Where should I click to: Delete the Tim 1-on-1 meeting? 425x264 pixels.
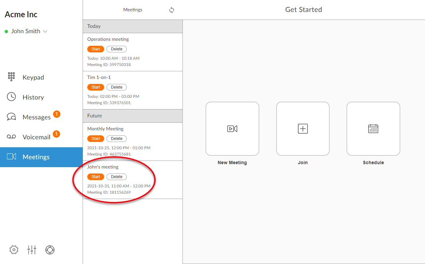pyautogui.click(x=116, y=87)
